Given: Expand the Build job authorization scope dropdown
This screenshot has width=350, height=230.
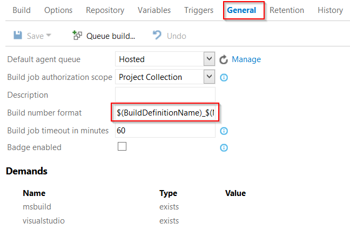Looking at the screenshot, I should click(210, 77).
